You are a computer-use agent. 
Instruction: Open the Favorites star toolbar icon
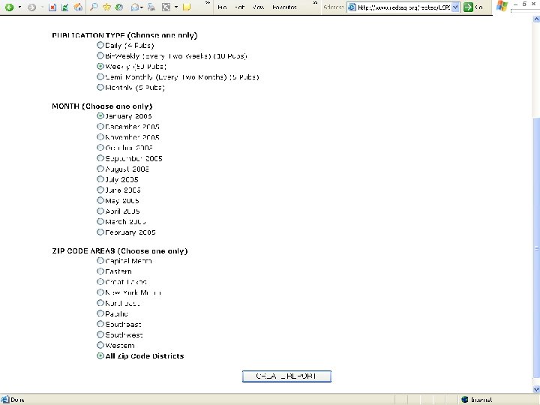click(106, 7)
